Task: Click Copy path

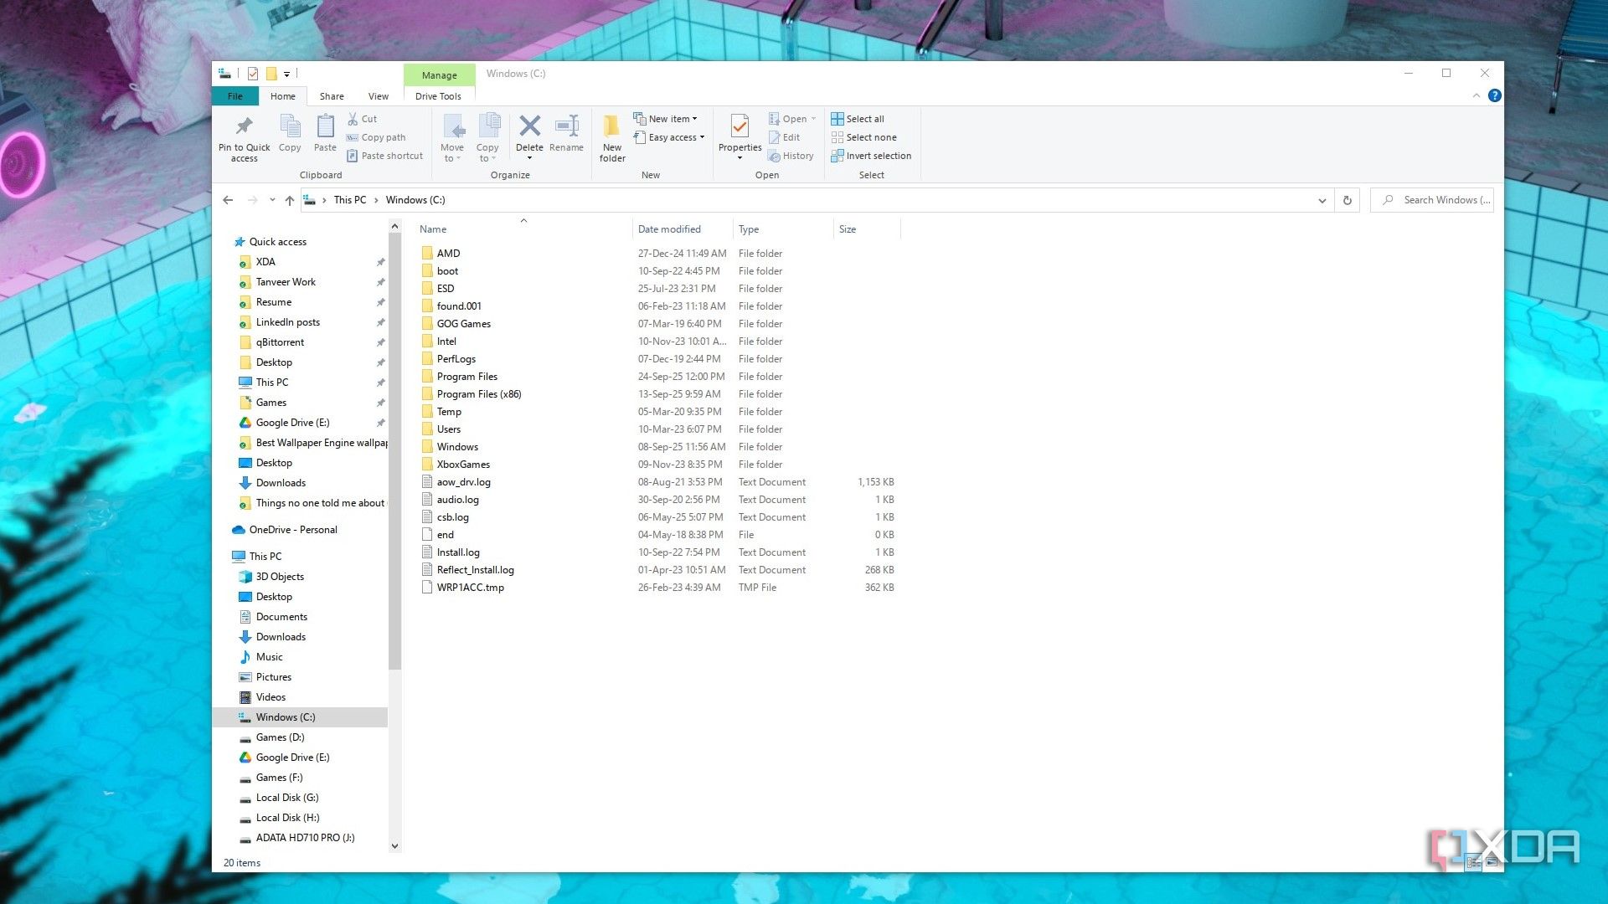Action: tap(376, 137)
